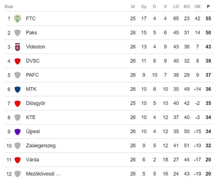
Task: Click the blue MTK shield icon
Action: click(x=18, y=89)
